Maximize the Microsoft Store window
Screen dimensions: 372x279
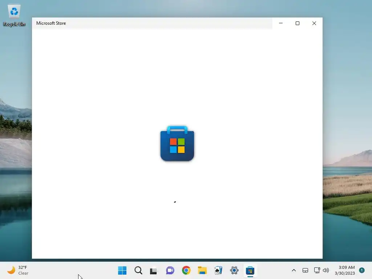(298, 23)
